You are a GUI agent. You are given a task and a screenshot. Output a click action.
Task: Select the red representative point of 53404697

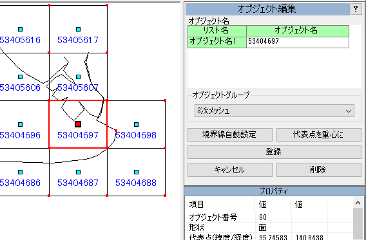[78, 124]
